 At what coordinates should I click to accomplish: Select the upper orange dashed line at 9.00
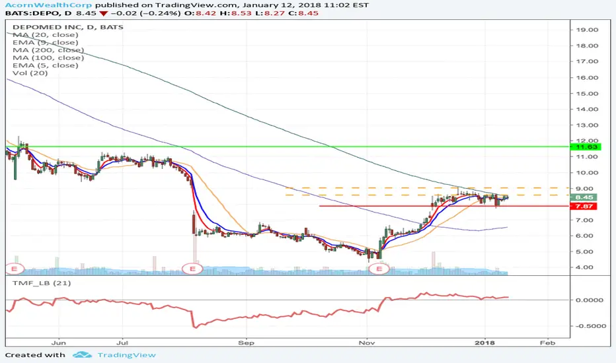[428, 188]
